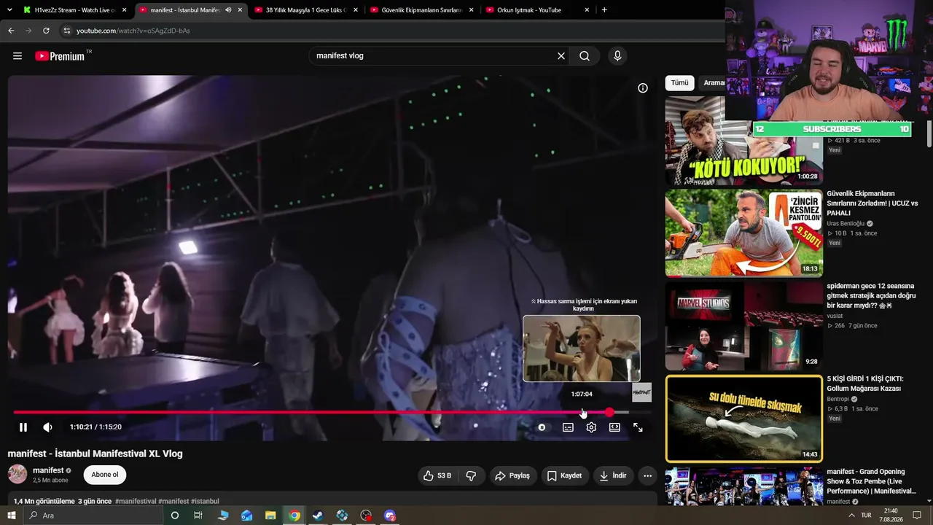
Task: Mute the video volume
Action: point(47,427)
